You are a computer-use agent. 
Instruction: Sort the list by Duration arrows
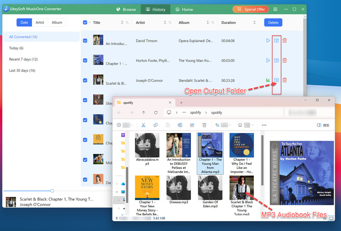254,23
